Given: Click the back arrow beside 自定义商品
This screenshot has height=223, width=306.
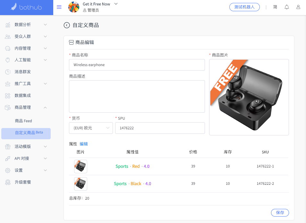Looking at the screenshot, I should pyautogui.click(x=67, y=25).
